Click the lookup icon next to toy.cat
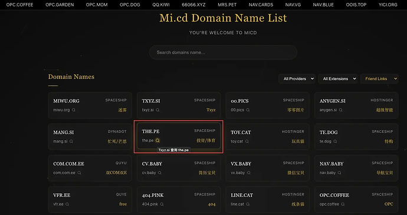 247,141
